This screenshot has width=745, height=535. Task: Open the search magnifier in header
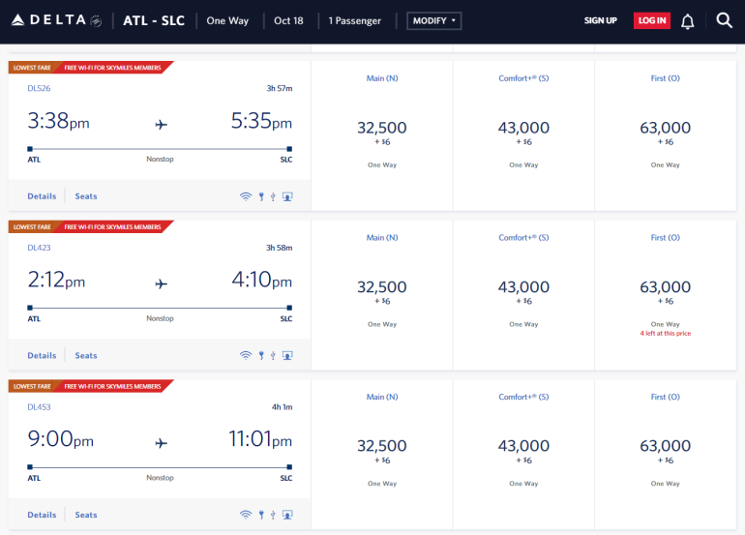point(724,20)
